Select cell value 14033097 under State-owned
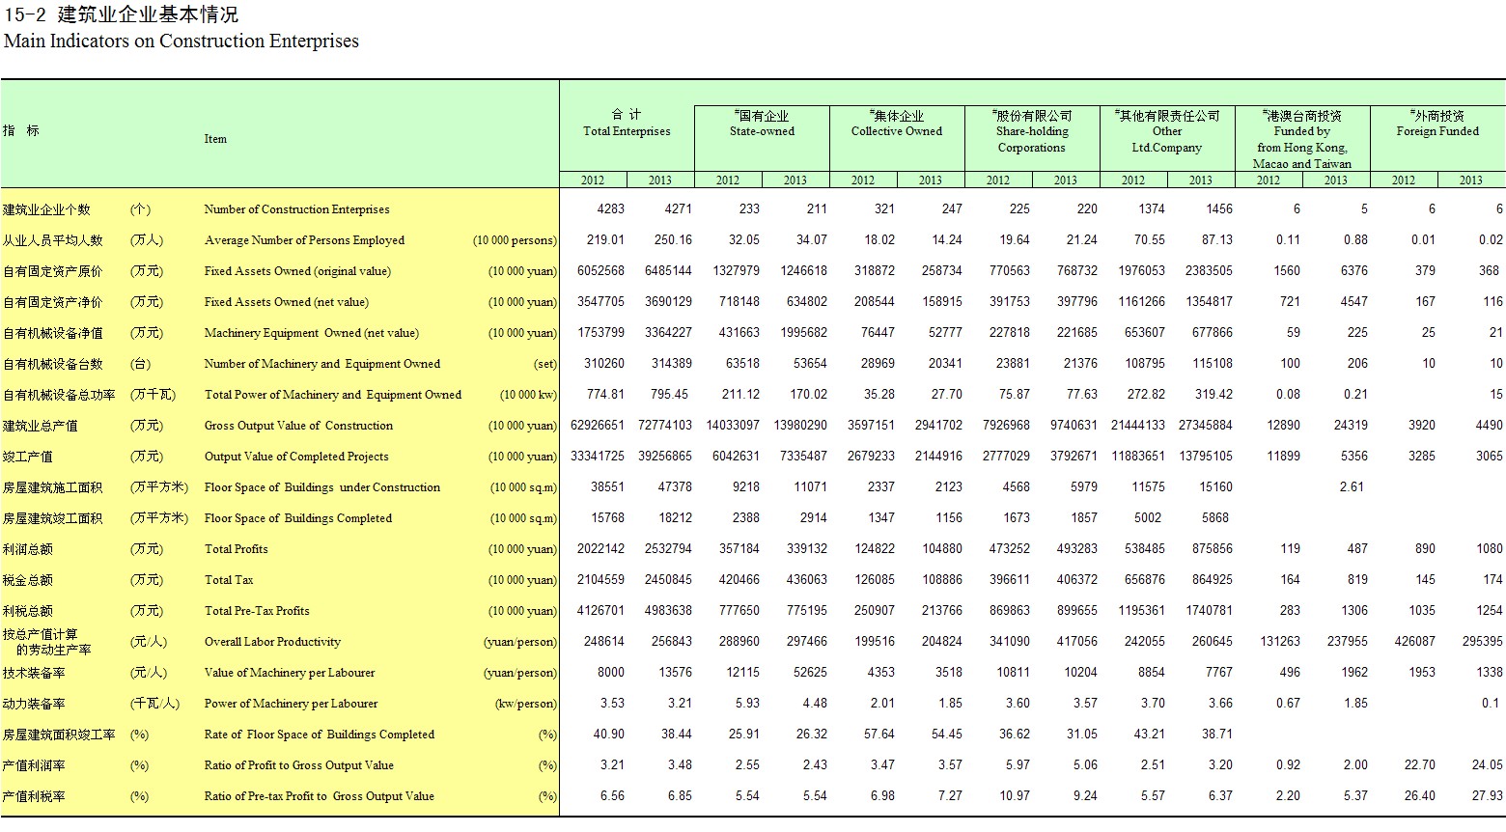Image resolution: width=1506 pixels, height=832 pixels. click(733, 426)
